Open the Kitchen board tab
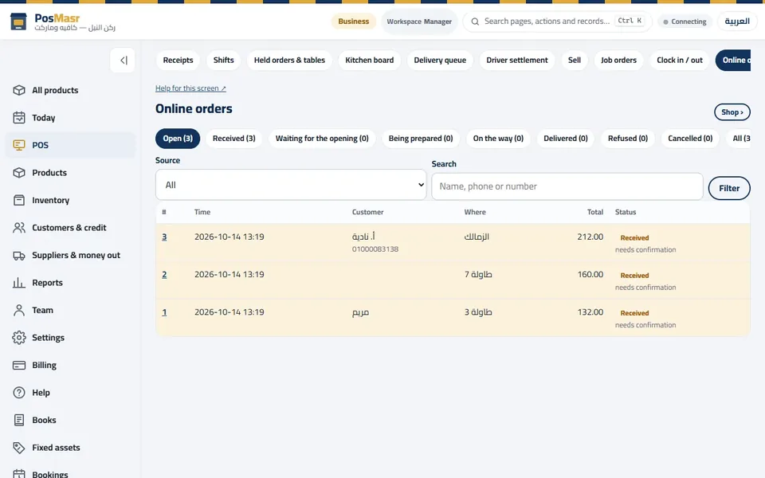The image size is (765, 478). click(x=369, y=61)
